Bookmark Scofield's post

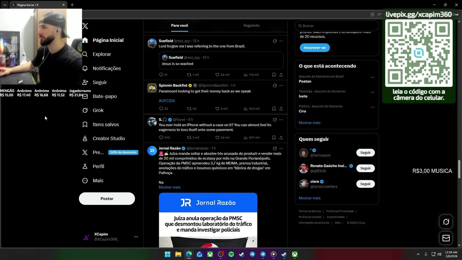coord(274,75)
